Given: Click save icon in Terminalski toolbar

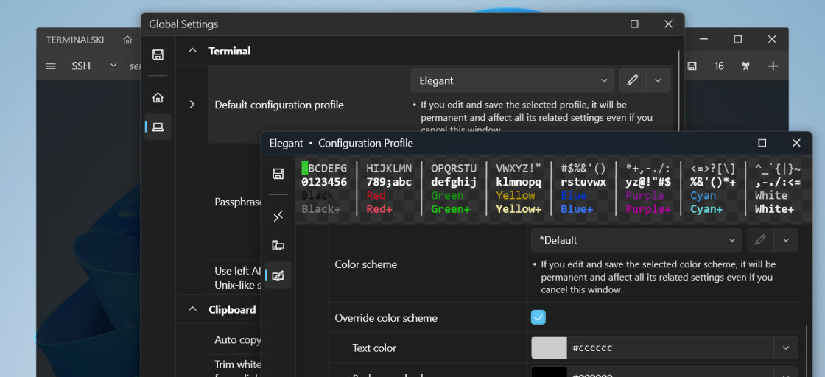Looking at the screenshot, I should [x=692, y=66].
